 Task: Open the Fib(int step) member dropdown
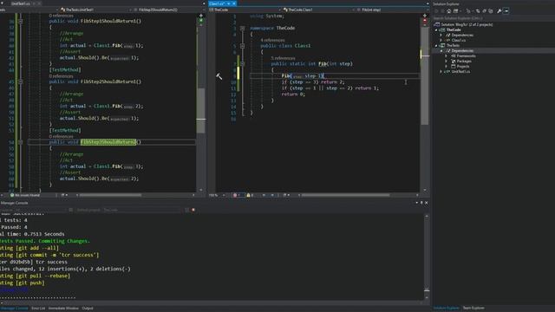pos(392,10)
